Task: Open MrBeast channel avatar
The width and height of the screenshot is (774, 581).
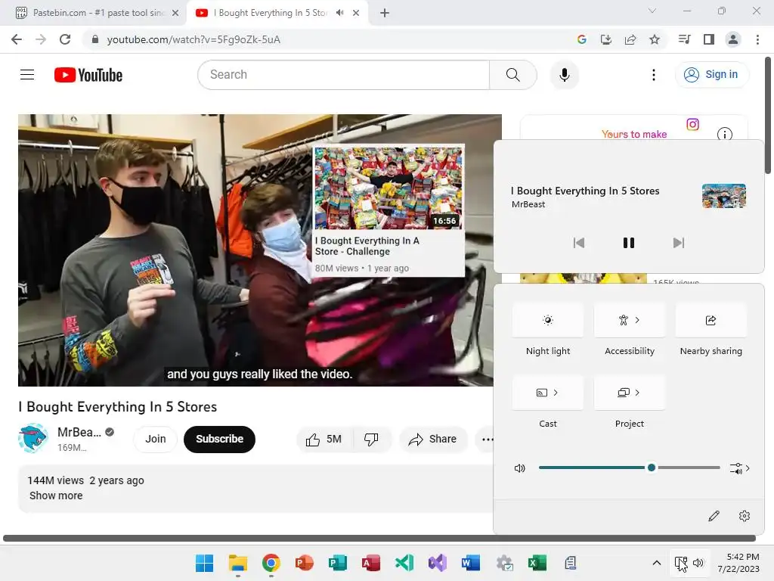Action: click(x=33, y=438)
